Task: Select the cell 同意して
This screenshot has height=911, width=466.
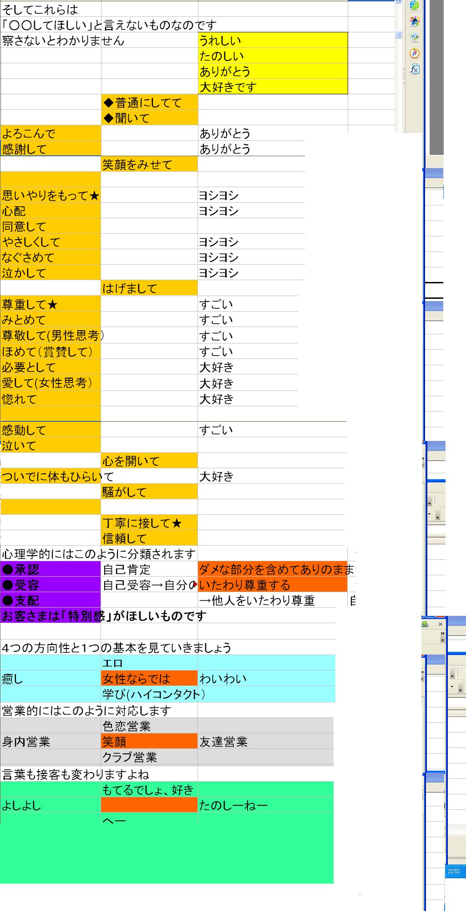Action: click(x=51, y=226)
